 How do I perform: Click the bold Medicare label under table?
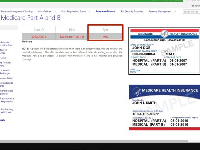tap(27, 42)
